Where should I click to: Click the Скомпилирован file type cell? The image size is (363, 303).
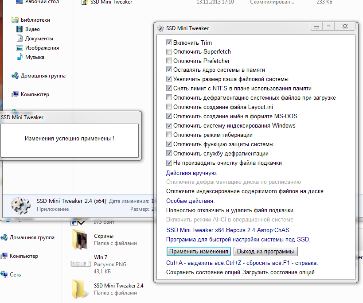pos(272,2)
